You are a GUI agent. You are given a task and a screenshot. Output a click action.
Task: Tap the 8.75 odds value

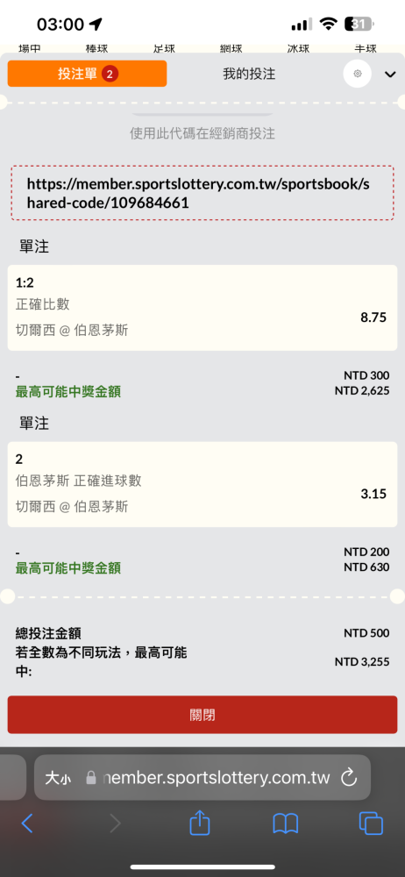pos(373,317)
